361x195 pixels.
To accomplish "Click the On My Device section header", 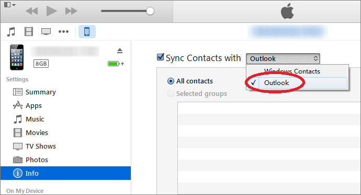I will 25,191.
